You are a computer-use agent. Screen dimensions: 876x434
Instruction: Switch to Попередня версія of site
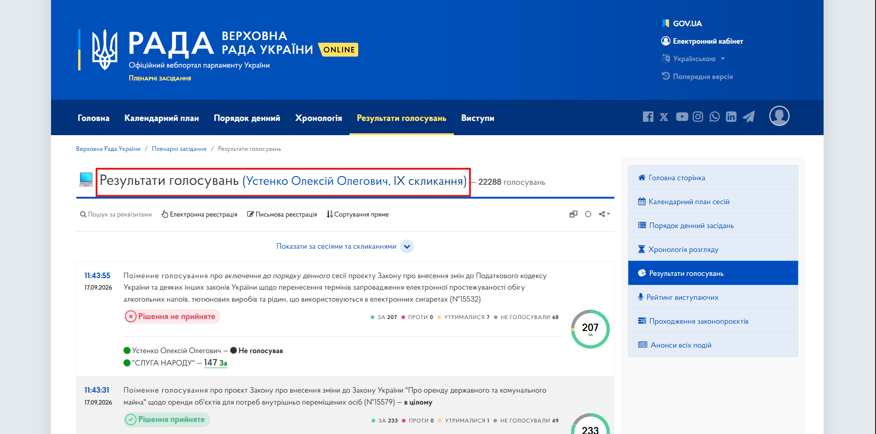[x=697, y=76]
